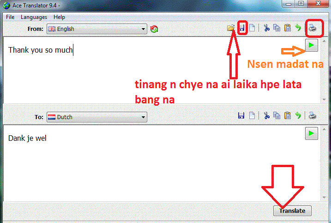Click the Ace Translator globe title icon
Screen dimensions: 331x223
tap(6, 6)
